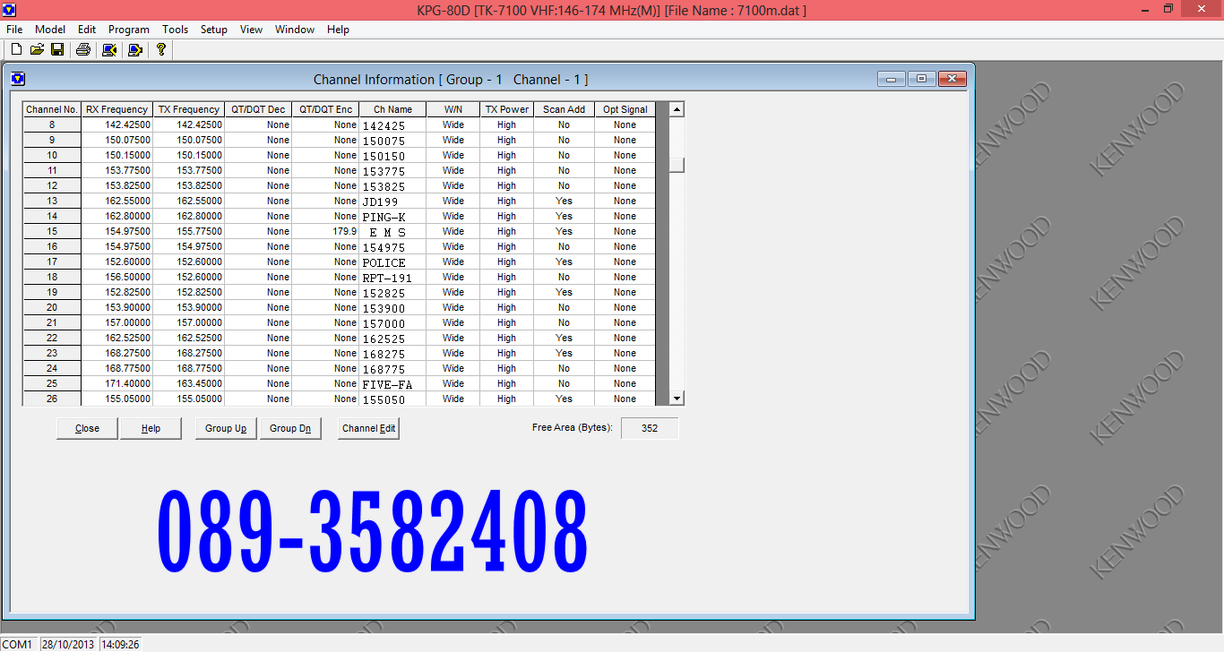Select TX frequency "155.77500" in channel 15
Screen dimensions: 1224x652
point(188,232)
